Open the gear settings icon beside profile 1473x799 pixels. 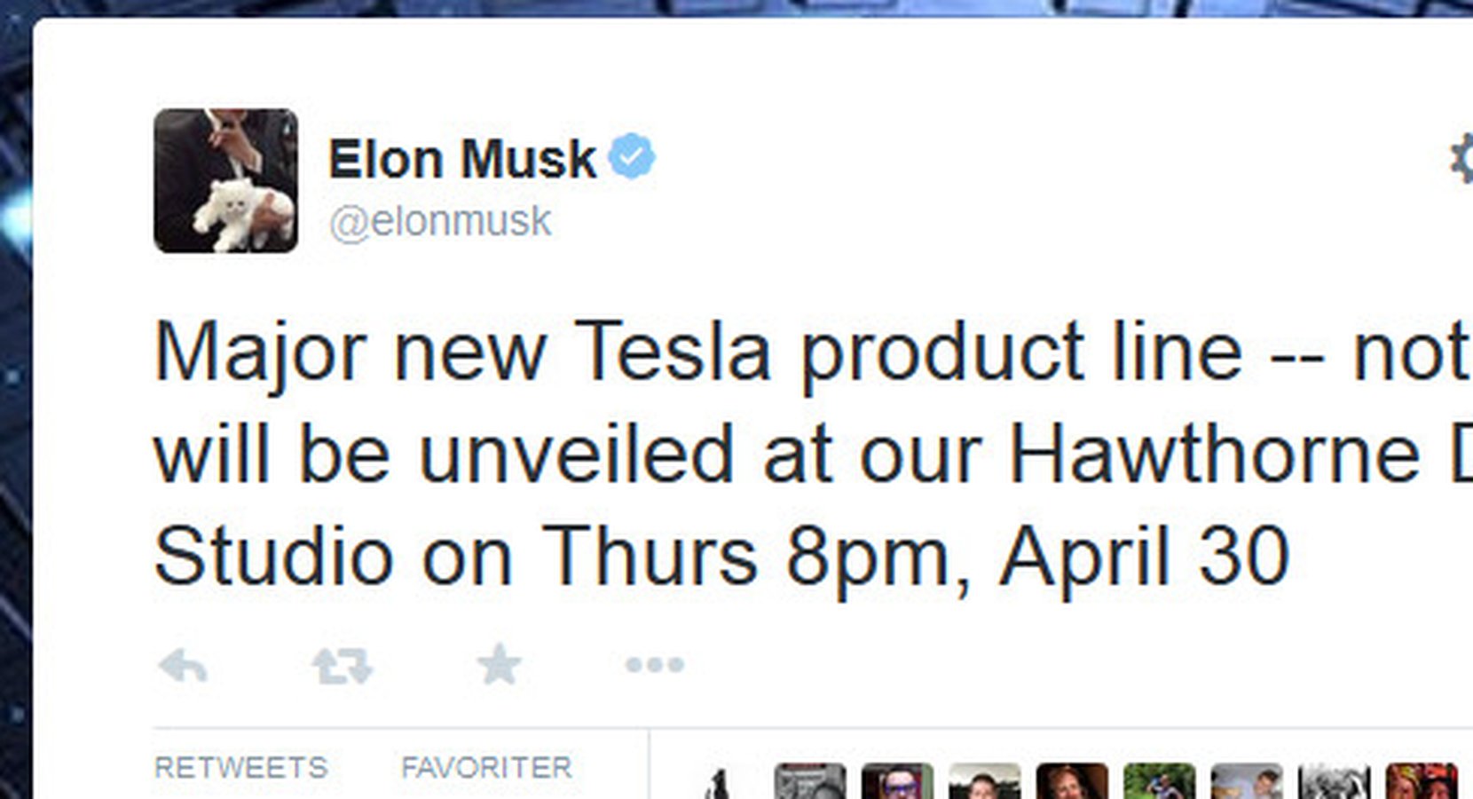click(1461, 160)
